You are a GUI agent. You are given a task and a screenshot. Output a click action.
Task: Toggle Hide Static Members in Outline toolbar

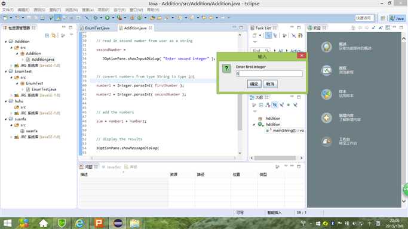click(281, 105)
